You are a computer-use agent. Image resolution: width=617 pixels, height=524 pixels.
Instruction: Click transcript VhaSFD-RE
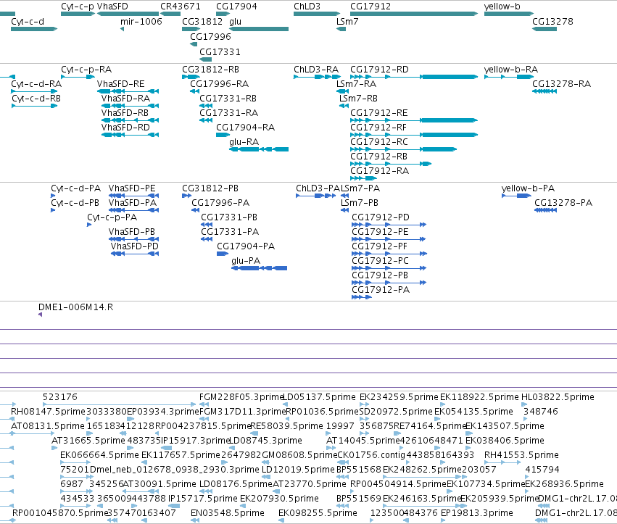click(x=121, y=84)
